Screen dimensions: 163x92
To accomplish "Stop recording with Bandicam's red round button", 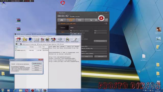I will pos(101,18).
